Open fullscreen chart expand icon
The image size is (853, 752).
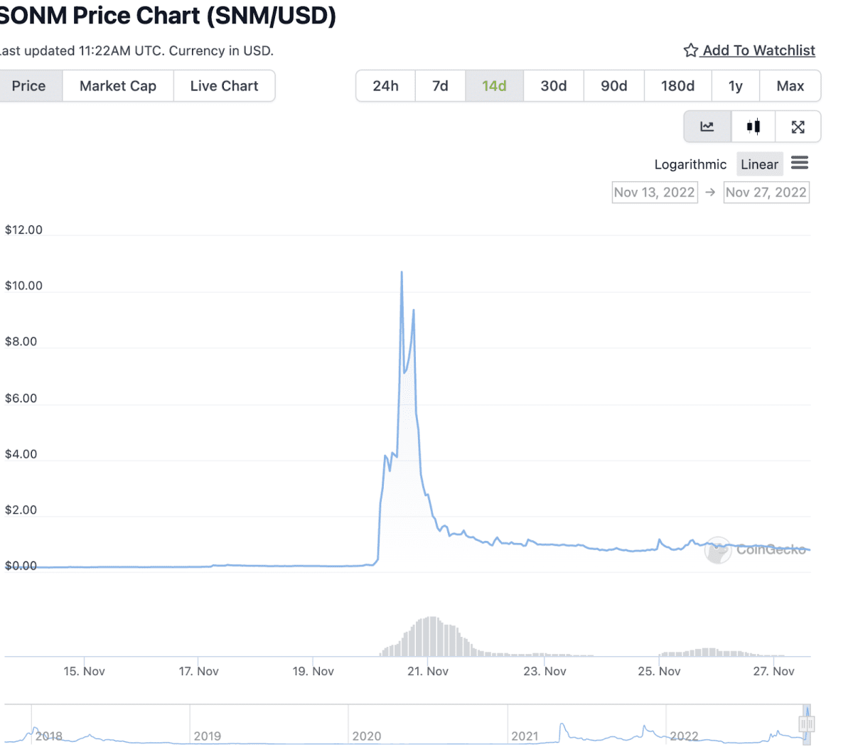click(x=798, y=127)
